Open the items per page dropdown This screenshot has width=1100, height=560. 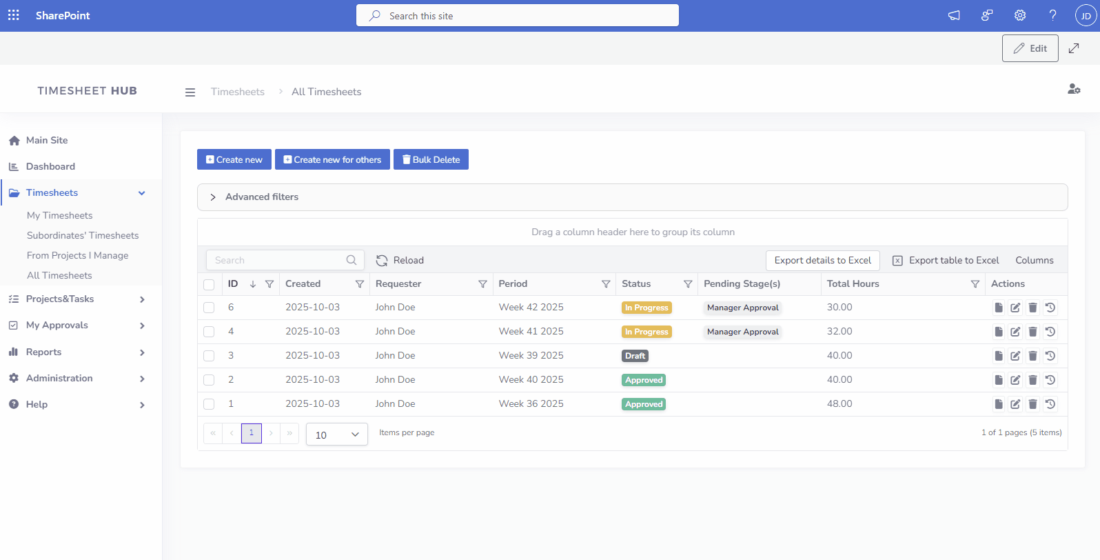click(336, 434)
